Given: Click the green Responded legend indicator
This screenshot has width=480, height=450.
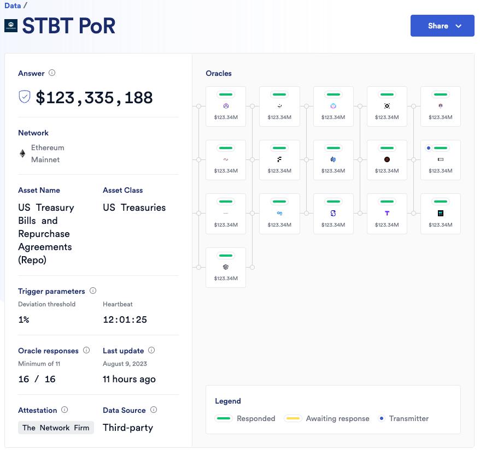Looking at the screenshot, I should click(224, 419).
